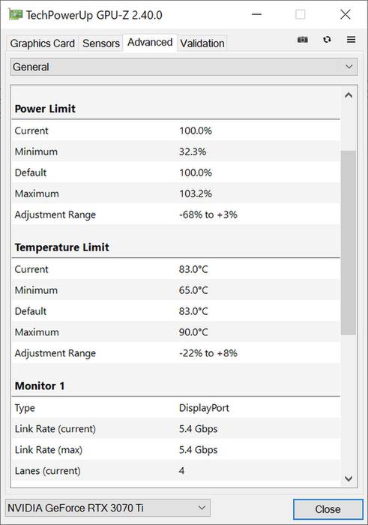Image resolution: width=368 pixels, height=525 pixels.
Task: Minimize the GPU-Z window
Action: pyautogui.click(x=256, y=14)
